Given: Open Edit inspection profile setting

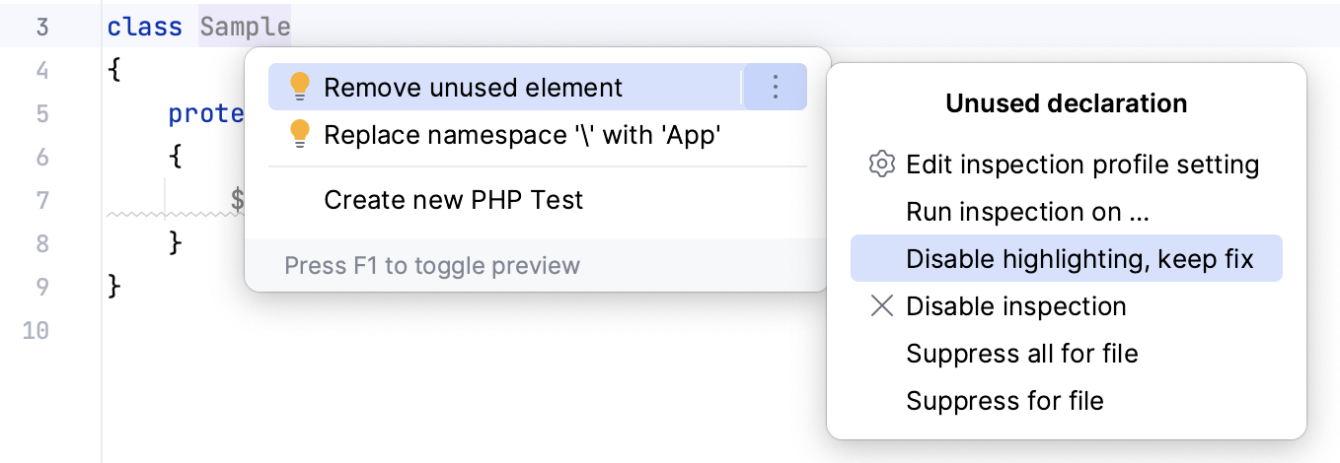Looking at the screenshot, I should pyautogui.click(x=1082, y=165).
